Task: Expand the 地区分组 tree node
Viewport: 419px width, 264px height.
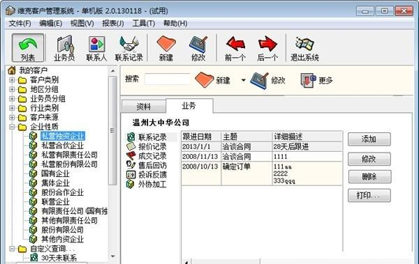Action: [12, 89]
